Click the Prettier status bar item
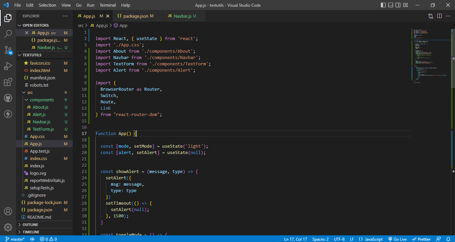The height and width of the screenshot is (242, 455). tap(421, 239)
